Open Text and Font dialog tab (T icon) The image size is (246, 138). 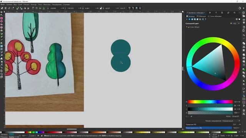click(x=216, y=13)
